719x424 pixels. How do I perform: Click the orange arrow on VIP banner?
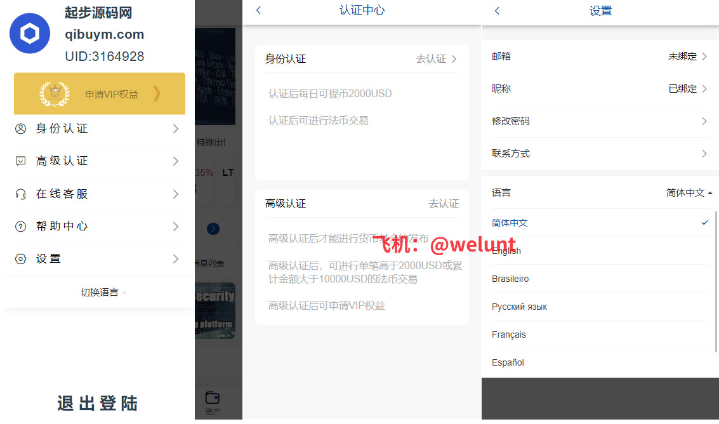pyautogui.click(x=157, y=93)
